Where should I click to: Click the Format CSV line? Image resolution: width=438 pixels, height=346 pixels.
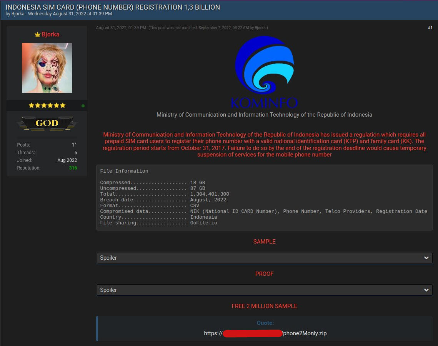point(150,206)
